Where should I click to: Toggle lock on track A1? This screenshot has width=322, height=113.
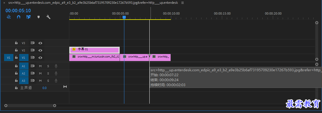click(16, 66)
